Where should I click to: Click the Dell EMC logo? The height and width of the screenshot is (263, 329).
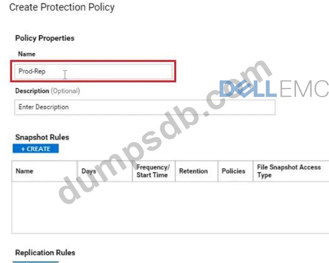(273, 89)
